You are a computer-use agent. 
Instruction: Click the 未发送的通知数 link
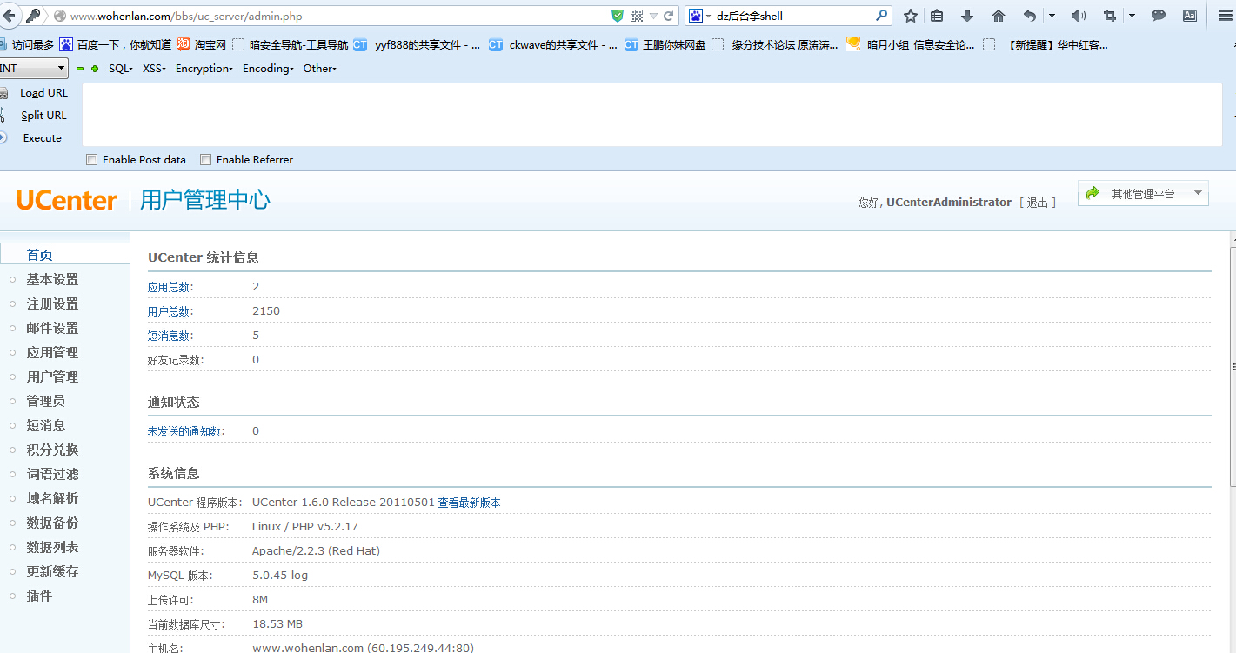pyautogui.click(x=186, y=431)
